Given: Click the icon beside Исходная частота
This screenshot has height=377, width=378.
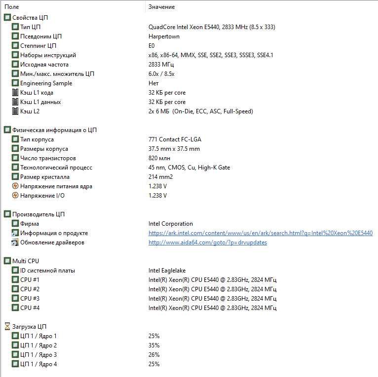Looking at the screenshot, I should 15,64.
